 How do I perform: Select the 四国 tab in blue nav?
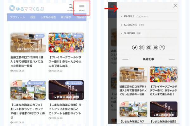[x=33, y=17]
